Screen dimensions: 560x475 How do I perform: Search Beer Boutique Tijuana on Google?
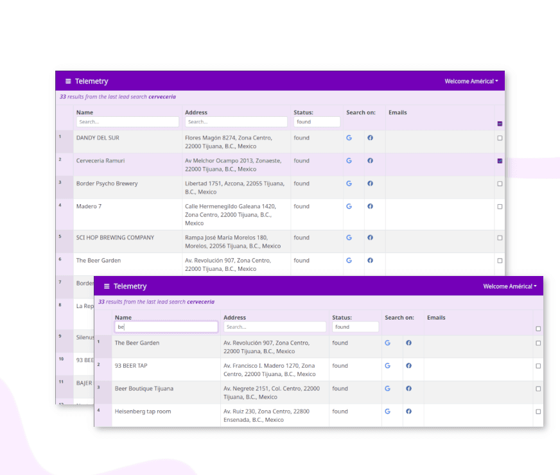click(388, 388)
